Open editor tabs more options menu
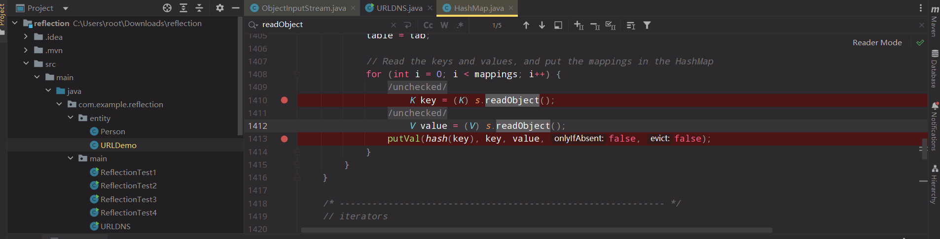940x239 pixels. pos(920,8)
